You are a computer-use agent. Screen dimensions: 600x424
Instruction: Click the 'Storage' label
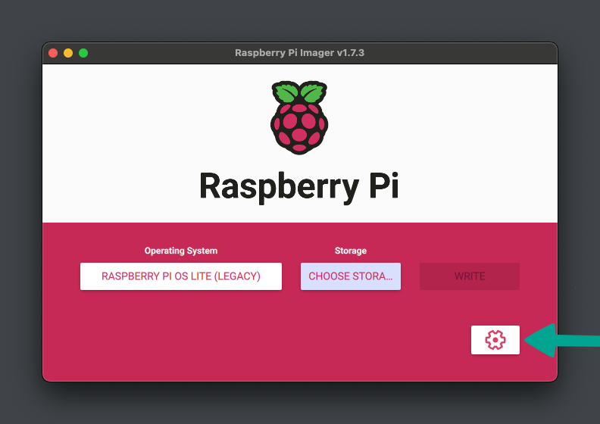(x=351, y=251)
